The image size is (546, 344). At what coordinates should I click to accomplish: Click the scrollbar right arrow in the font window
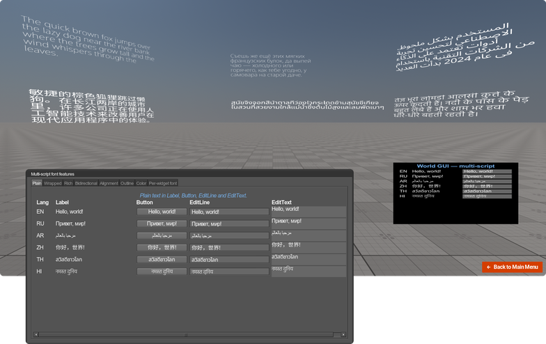pyautogui.click(x=343, y=334)
